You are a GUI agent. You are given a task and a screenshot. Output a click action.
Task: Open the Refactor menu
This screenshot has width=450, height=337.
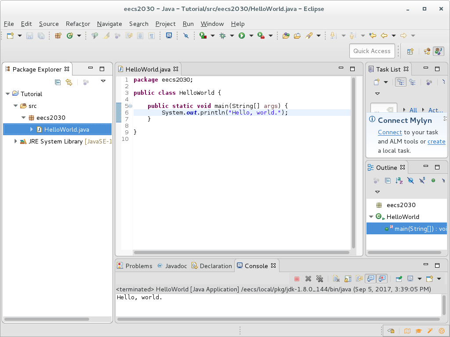tap(78, 24)
